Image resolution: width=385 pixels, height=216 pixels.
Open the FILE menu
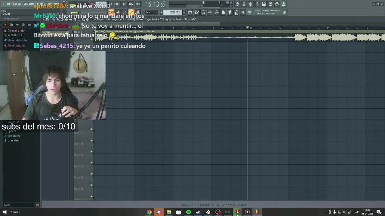point(4,4)
